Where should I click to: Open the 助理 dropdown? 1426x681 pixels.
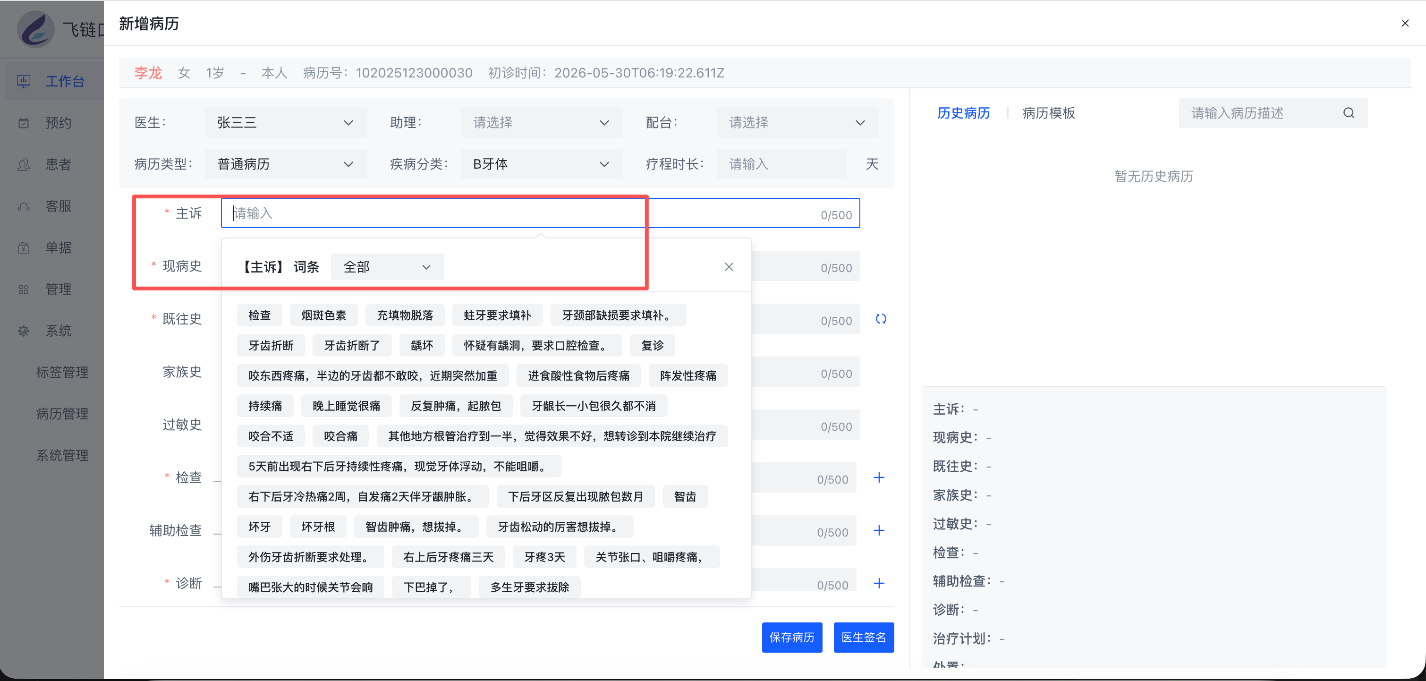point(542,122)
